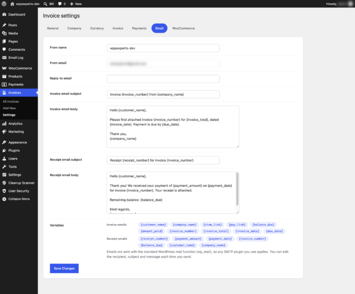
Task: Focus the empty Reply-to email field
Action: point(163,79)
